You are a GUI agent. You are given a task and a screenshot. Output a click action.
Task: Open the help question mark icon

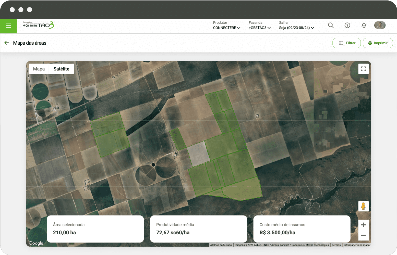click(347, 25)
